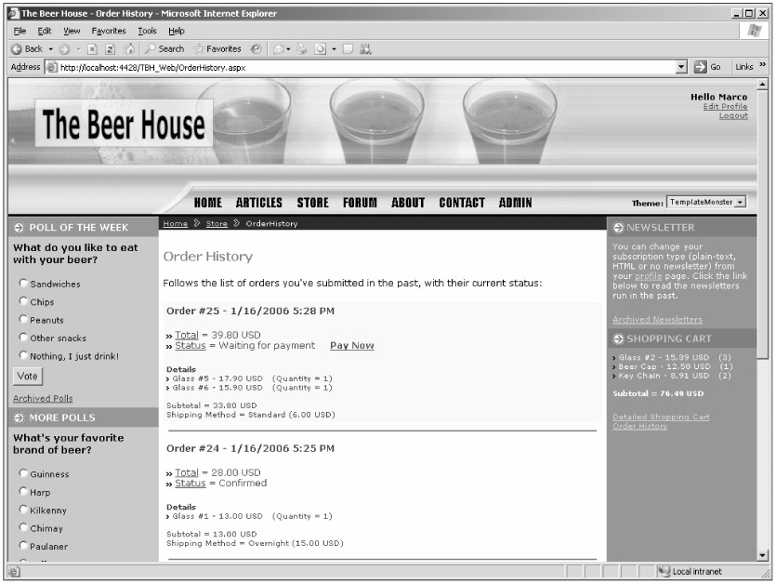Expand the address bar URL dropdown
Viewport: 776px width, 584px height.
(682, 67)
